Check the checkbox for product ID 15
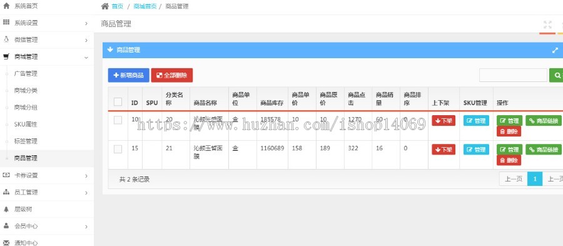The width and height of the screenshot is (563, 246). point(118,149)
